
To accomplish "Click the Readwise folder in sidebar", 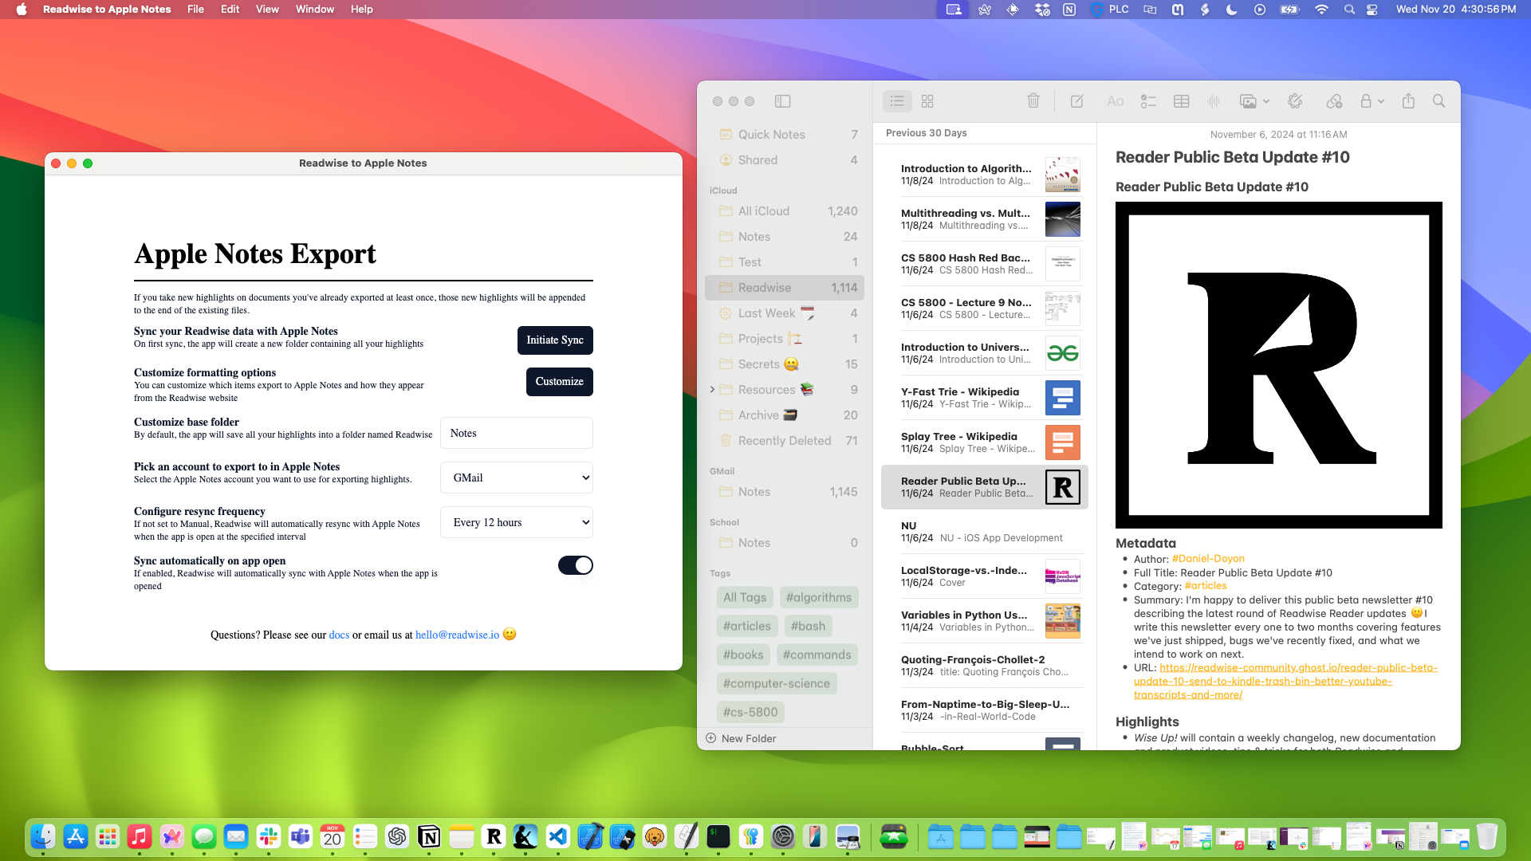I will click(x=765, y=287).
